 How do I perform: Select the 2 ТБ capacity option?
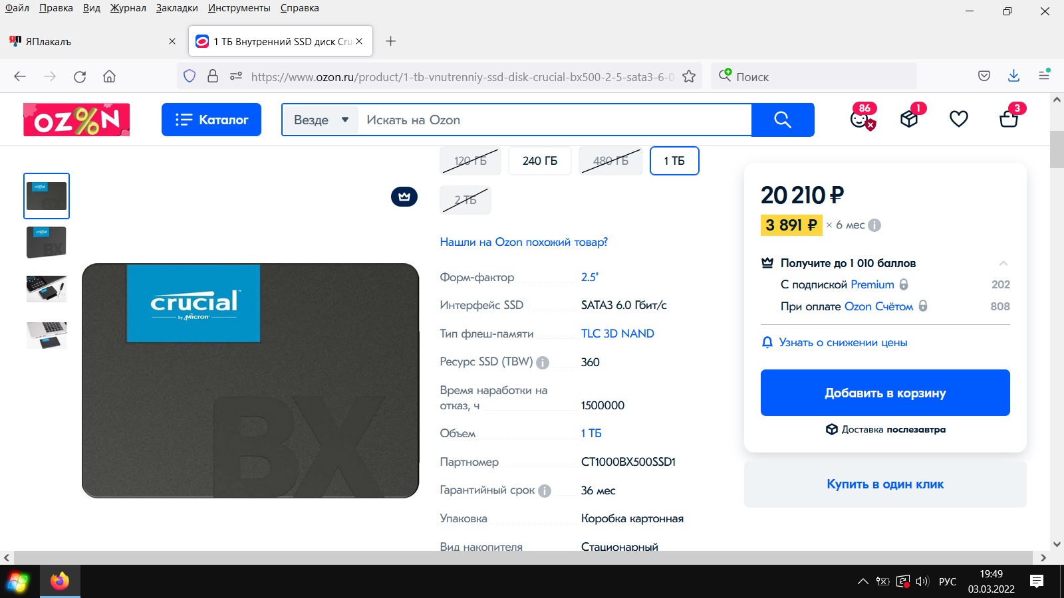[x=465, y=200]
